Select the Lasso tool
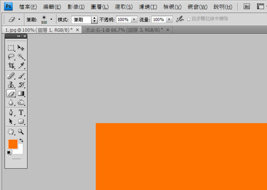The image size is (267, 190). (x=11, y=57)
